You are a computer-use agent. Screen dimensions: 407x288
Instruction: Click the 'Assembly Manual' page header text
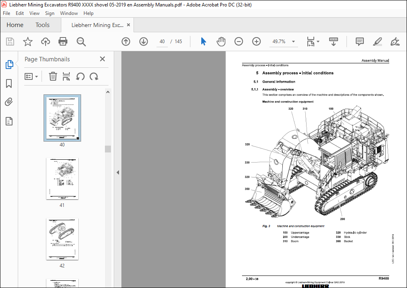coord(375,61)
